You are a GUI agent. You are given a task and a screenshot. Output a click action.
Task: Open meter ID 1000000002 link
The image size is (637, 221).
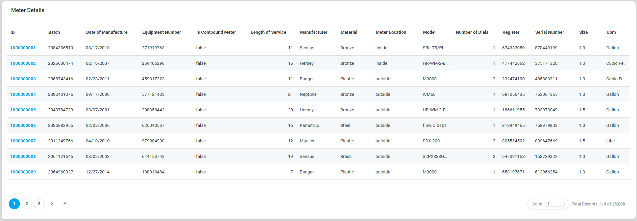[23, 63]
